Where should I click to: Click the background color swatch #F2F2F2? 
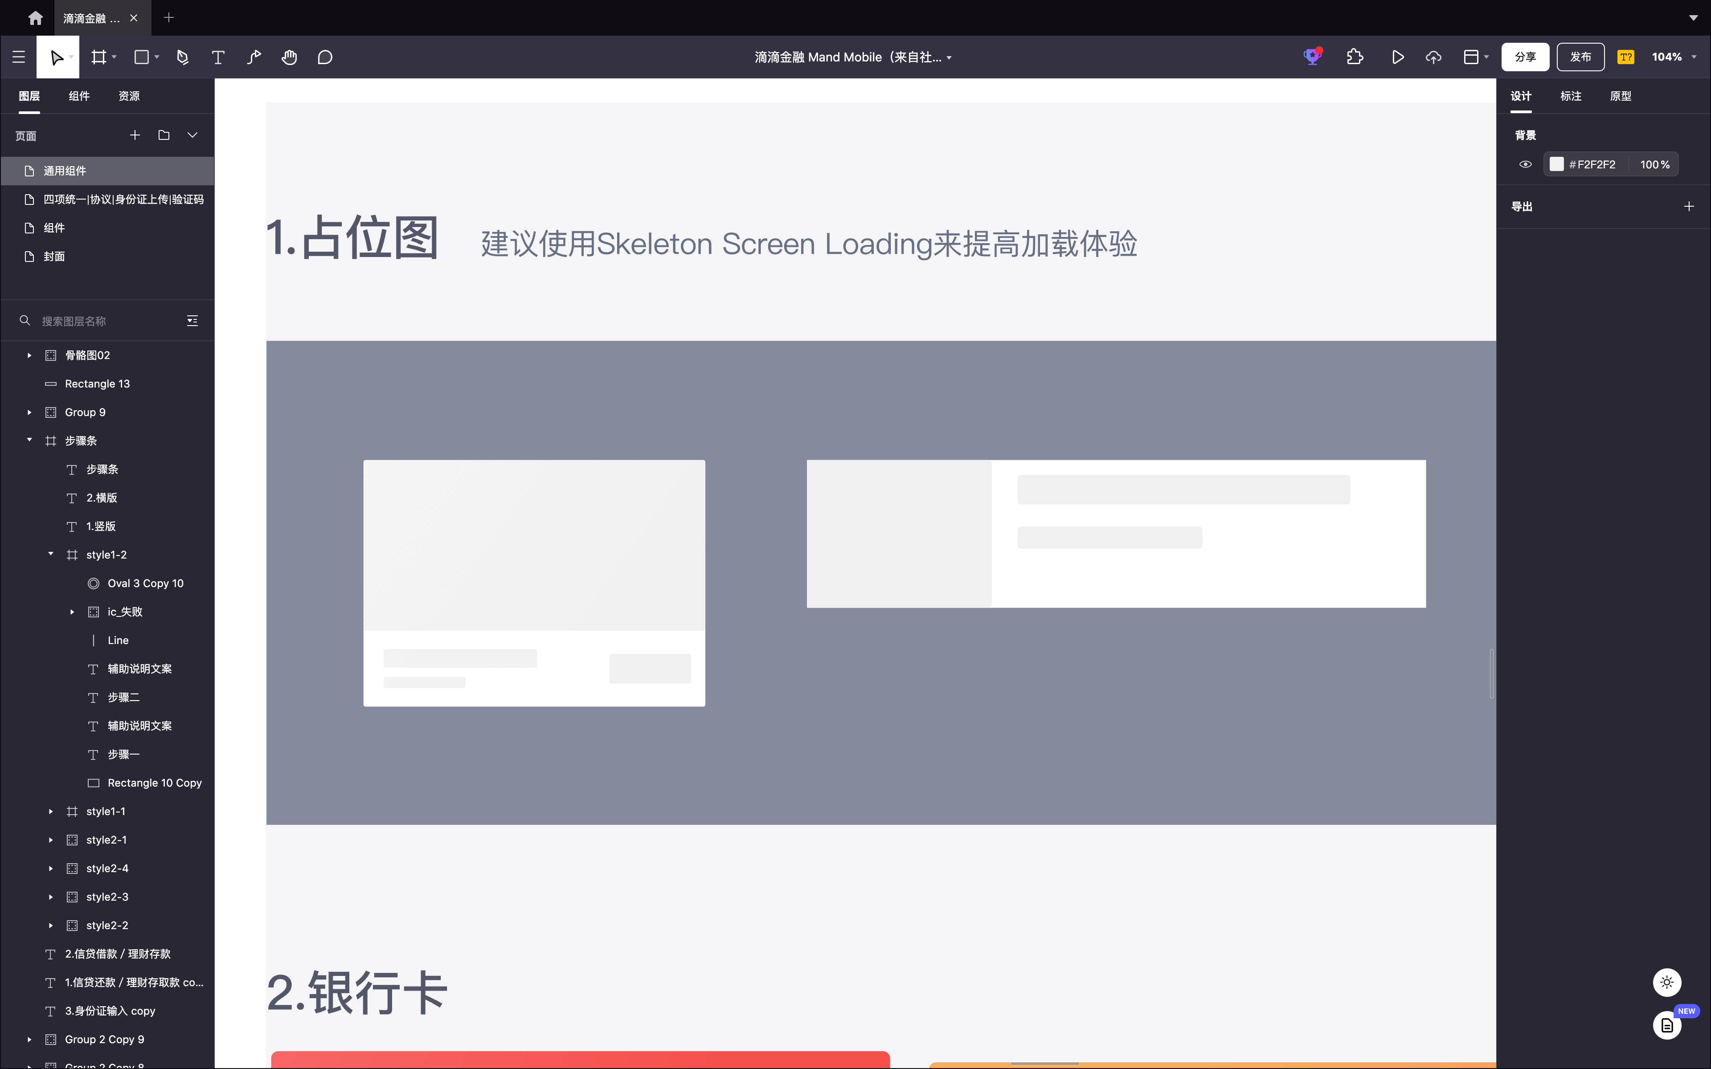1556,164
